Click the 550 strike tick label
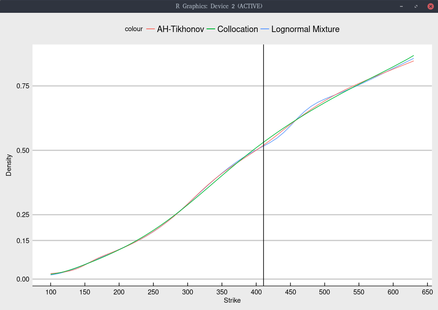438x310 pixels. (x=359, y=292)
